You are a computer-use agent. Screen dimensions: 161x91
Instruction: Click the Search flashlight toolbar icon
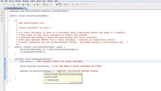(50, 5)
